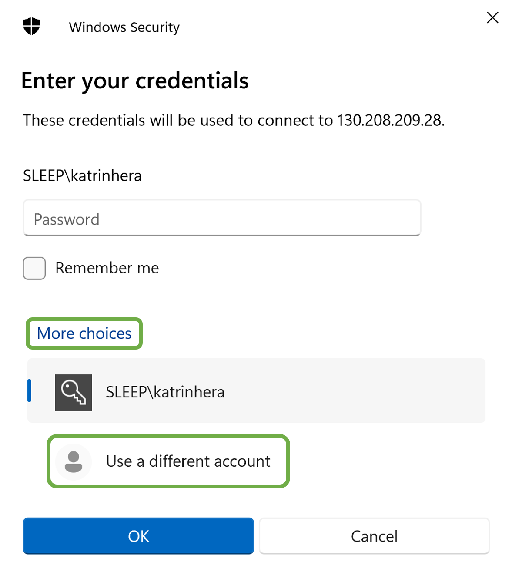Collapse the More choices section
This screenshot has height=579, width=512.
[x=84, y=333]
